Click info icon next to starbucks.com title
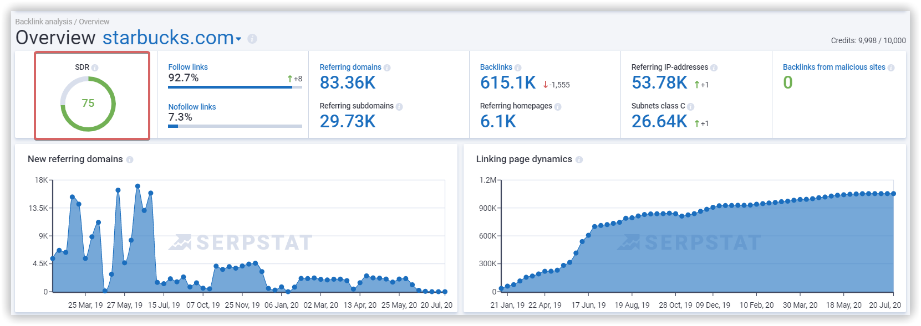Viewport: 921px width, 326px height. click(252, 39)
